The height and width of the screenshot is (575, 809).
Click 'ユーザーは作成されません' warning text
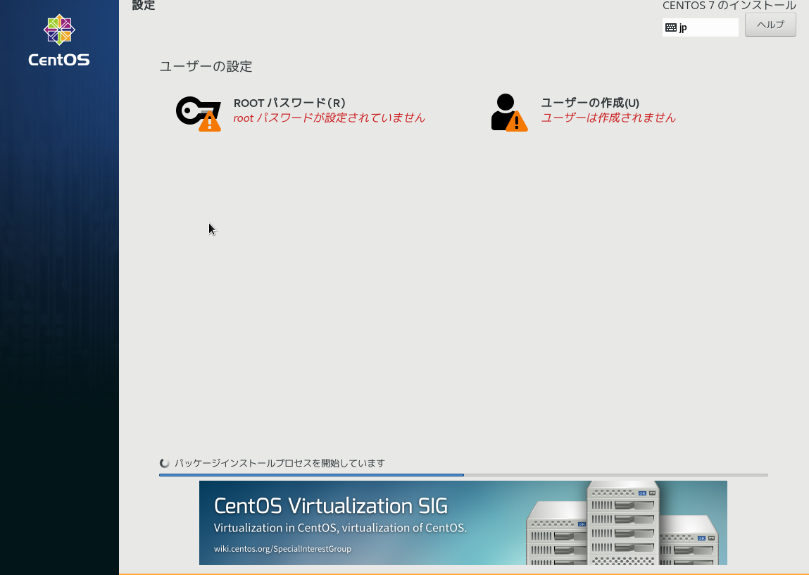pos(608,118)
